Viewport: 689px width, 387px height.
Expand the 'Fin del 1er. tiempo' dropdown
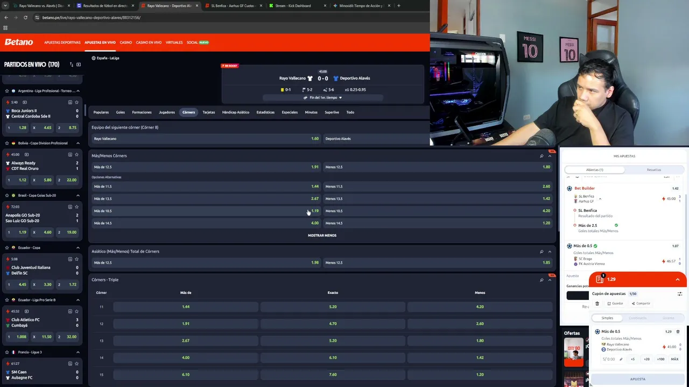tap(323, 98)
